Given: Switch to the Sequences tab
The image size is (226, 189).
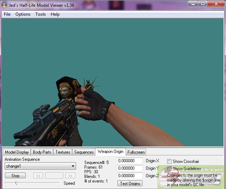Looking at the screenshot, I should pyautogui.click(x=84, y=152).
